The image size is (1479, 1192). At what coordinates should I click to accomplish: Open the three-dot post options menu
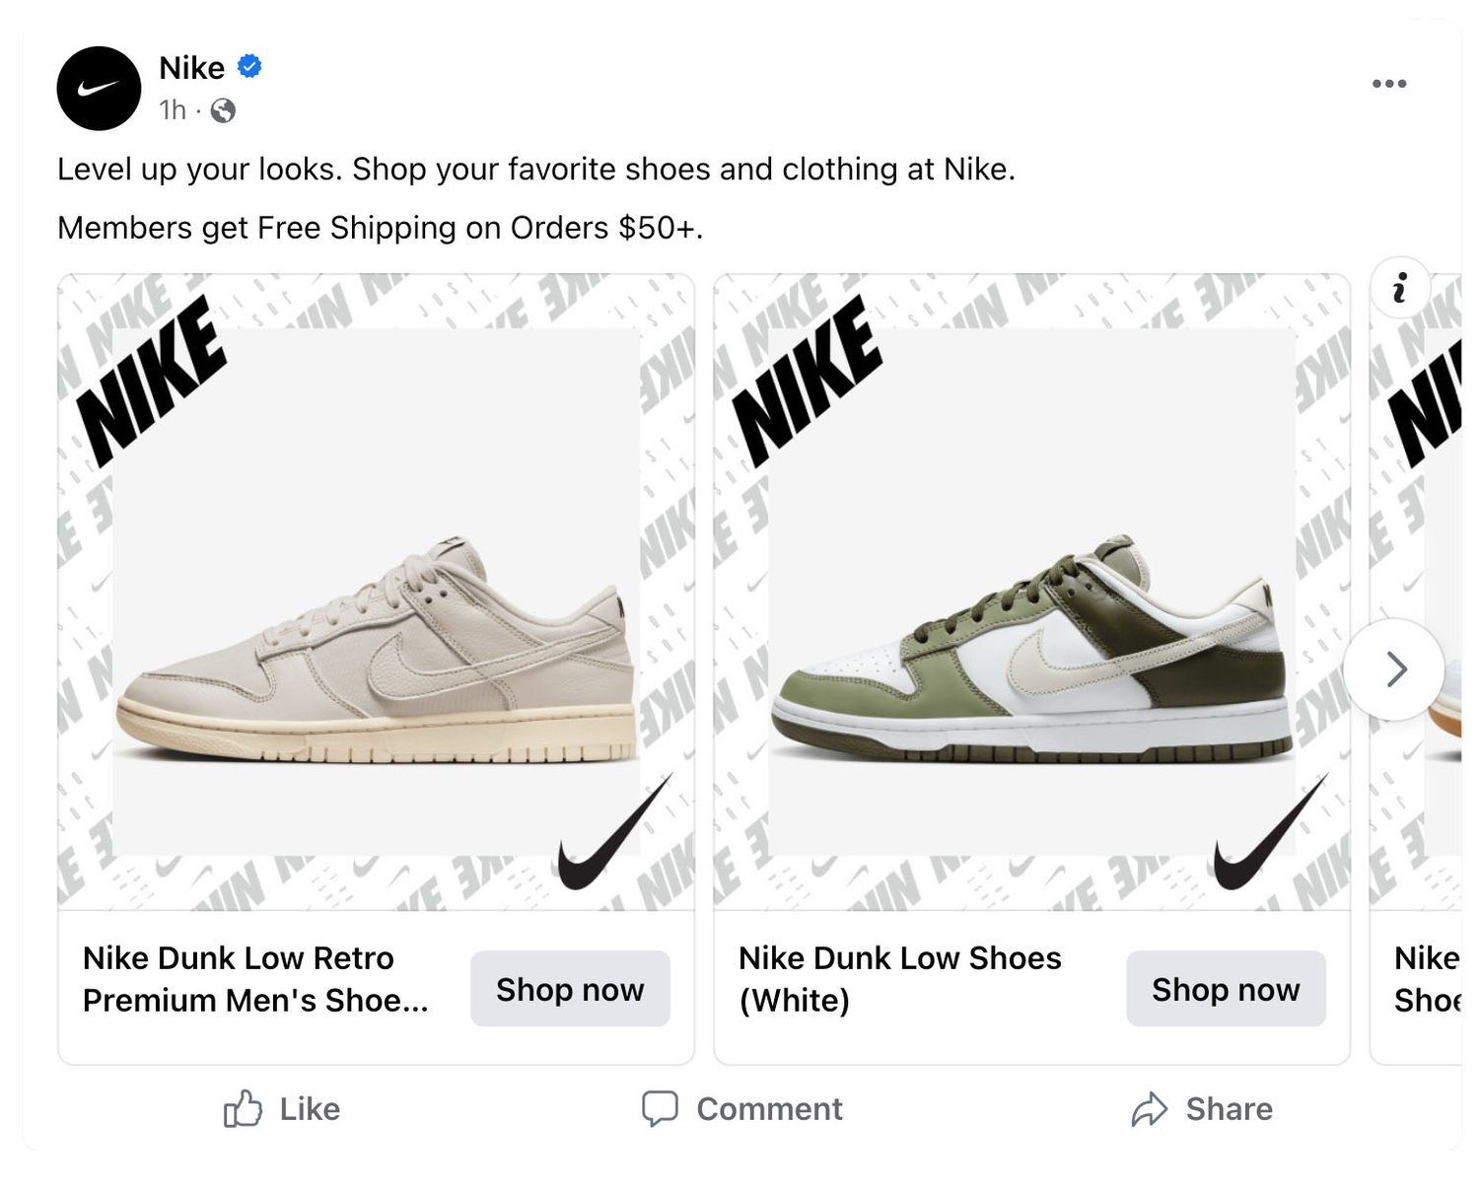[1389, 84]
